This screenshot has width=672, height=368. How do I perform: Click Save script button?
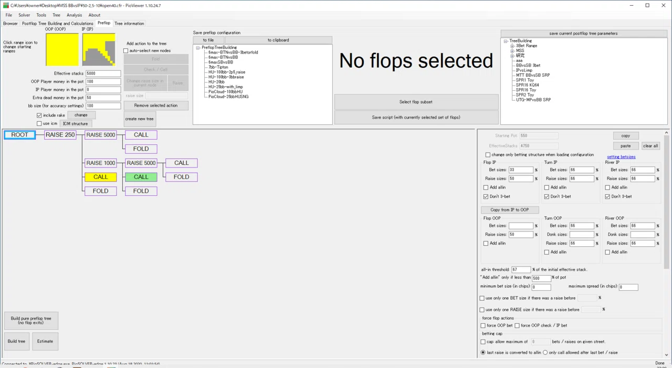[416, 117]
